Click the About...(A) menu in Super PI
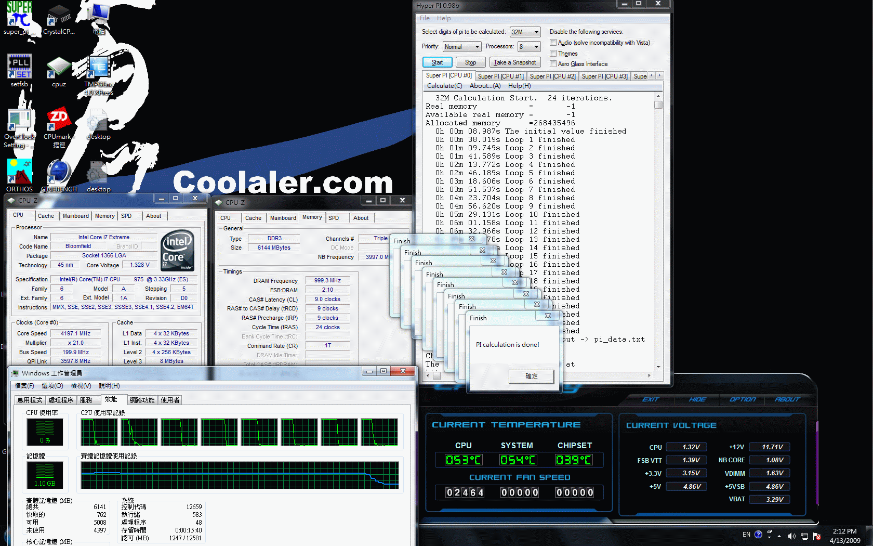Screen dimensions: 873x546 pyautogui.click(x=485, y=86)
